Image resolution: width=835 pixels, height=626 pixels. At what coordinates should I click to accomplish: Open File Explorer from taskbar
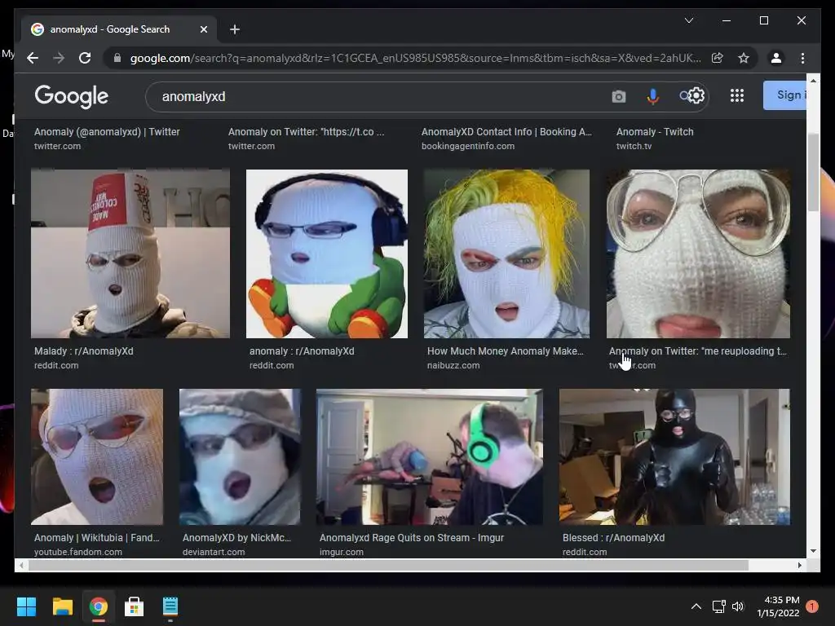tap(62, 606)
